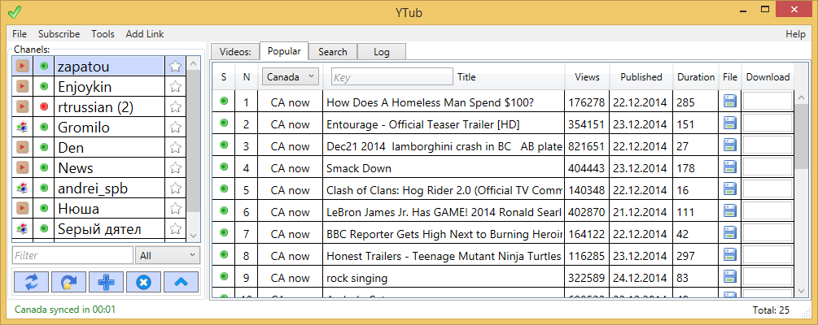The image size is (818, 325).
Task: Click download progress bar for Entourage row
Action: pyautogui.click(x=768, y=123)
